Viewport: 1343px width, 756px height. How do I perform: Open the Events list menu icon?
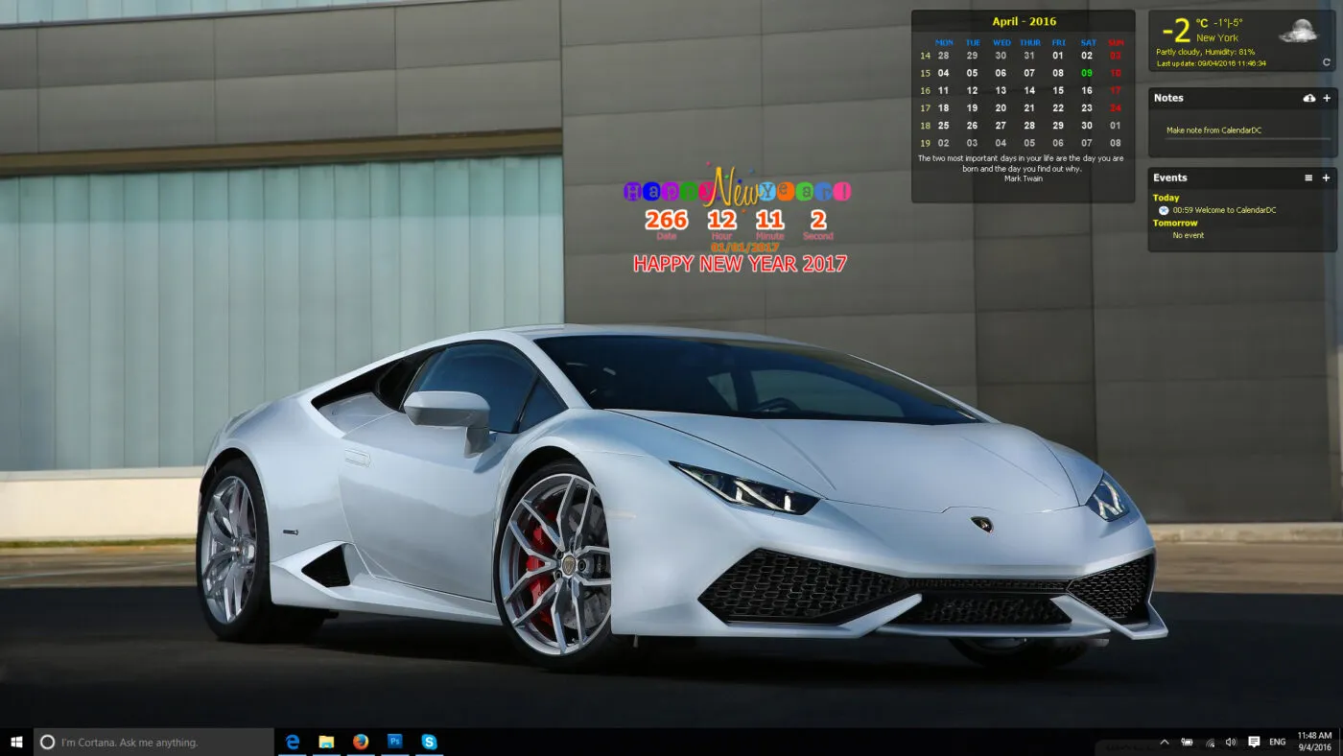[x=1308, y=177]
